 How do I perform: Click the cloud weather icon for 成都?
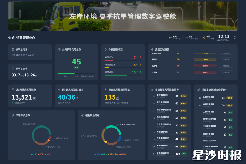click(186, 38)
